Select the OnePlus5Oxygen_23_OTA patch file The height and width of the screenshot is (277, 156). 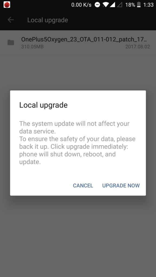coord(78,42)
